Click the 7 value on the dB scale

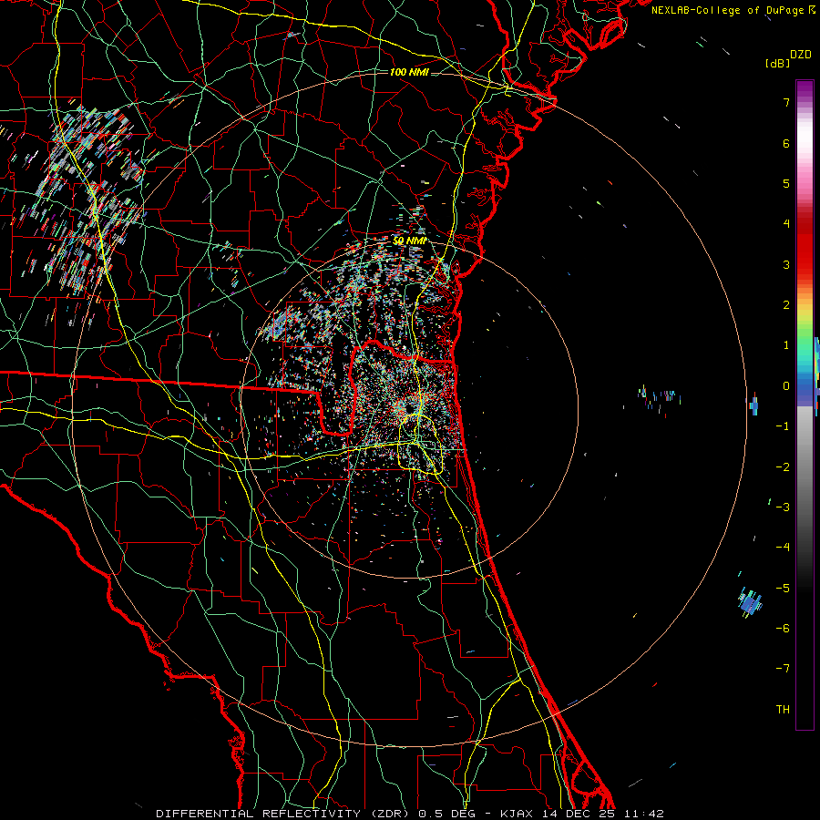pos(786,102)
